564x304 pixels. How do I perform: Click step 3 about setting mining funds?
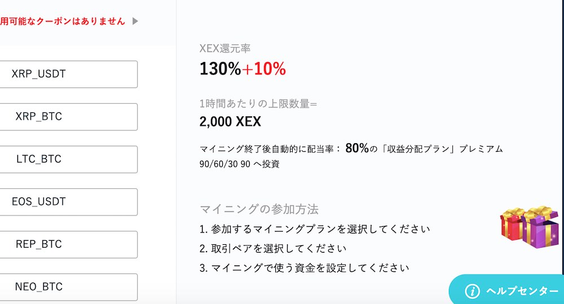(x=305, y=268)
